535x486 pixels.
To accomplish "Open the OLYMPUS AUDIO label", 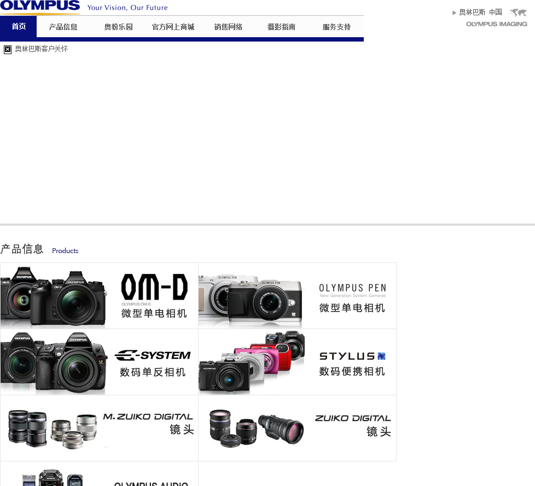I will click(151, 484).
